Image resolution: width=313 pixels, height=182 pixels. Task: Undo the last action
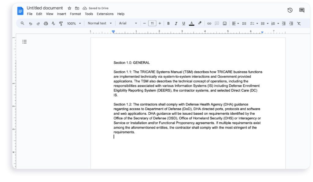[x=31, y=24]
